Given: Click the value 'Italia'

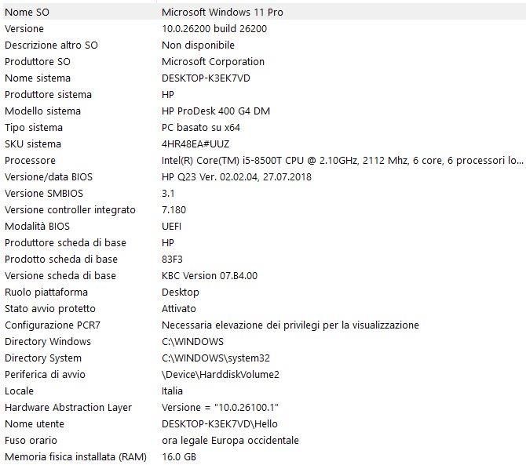Looking at the screenshot, I should pos(172,391).
